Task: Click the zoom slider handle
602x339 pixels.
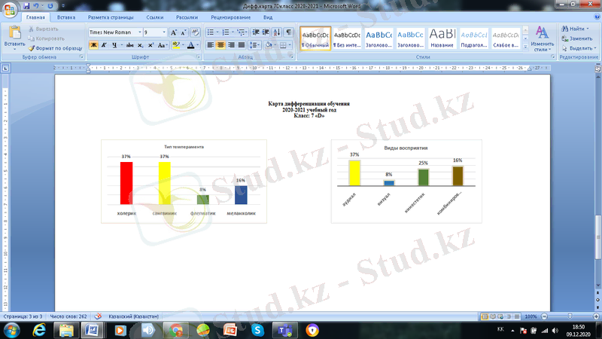Action: point(570,316)
